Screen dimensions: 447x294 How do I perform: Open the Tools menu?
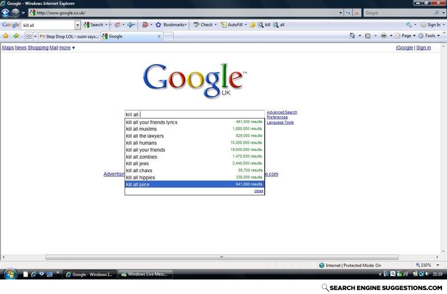point(429,36)
